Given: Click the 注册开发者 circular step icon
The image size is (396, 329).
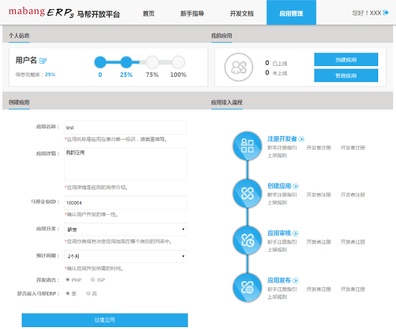Looking at the screenshot, I should click(247, 146).
